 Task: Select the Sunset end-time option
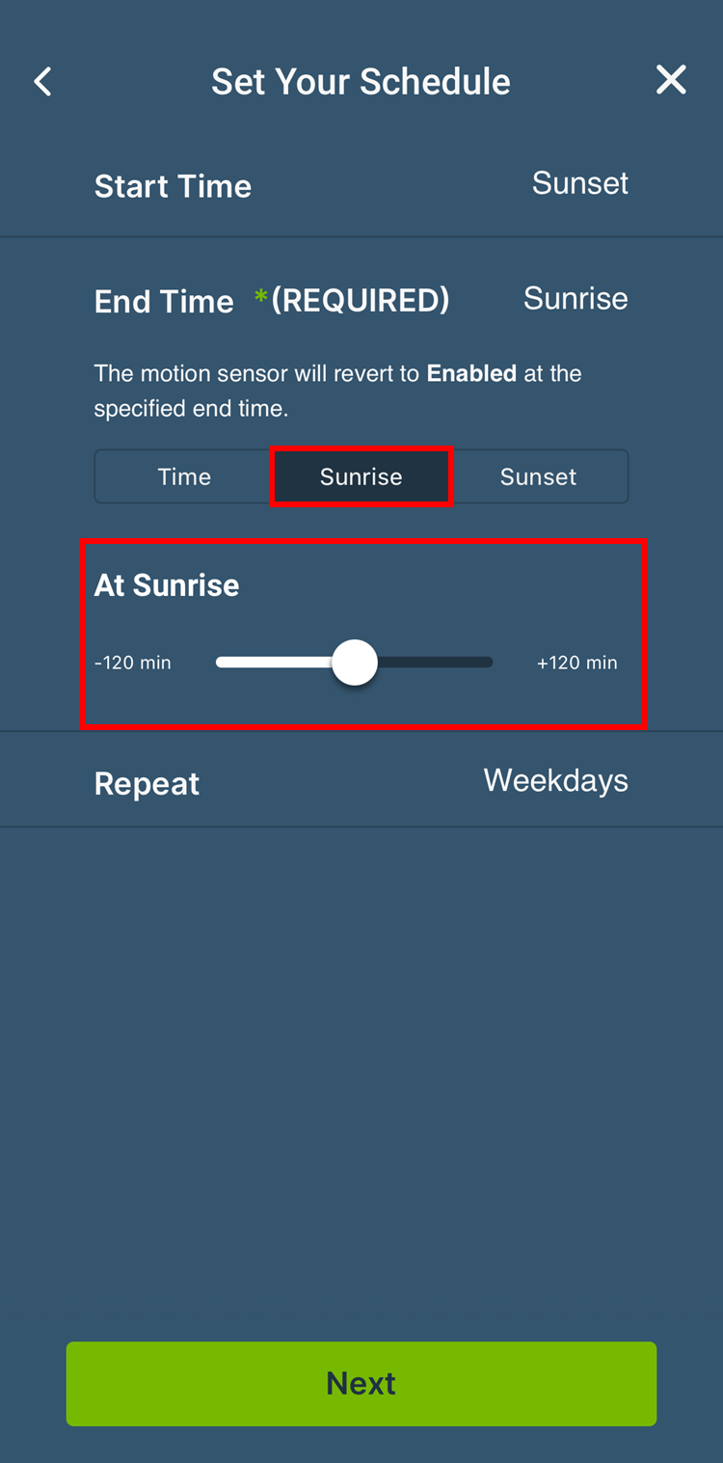(538, 476)
